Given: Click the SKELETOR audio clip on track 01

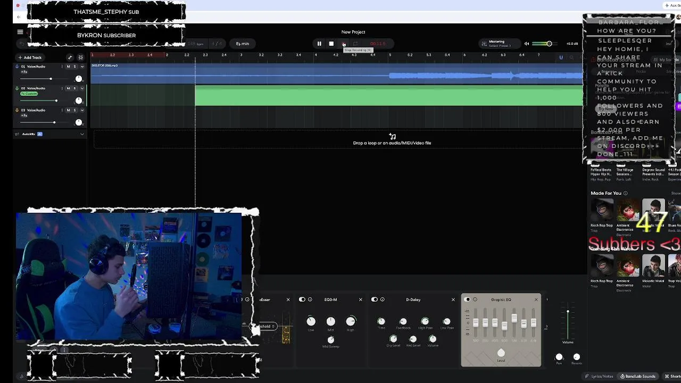Looking at the screenshot, I should coord(337,73).
